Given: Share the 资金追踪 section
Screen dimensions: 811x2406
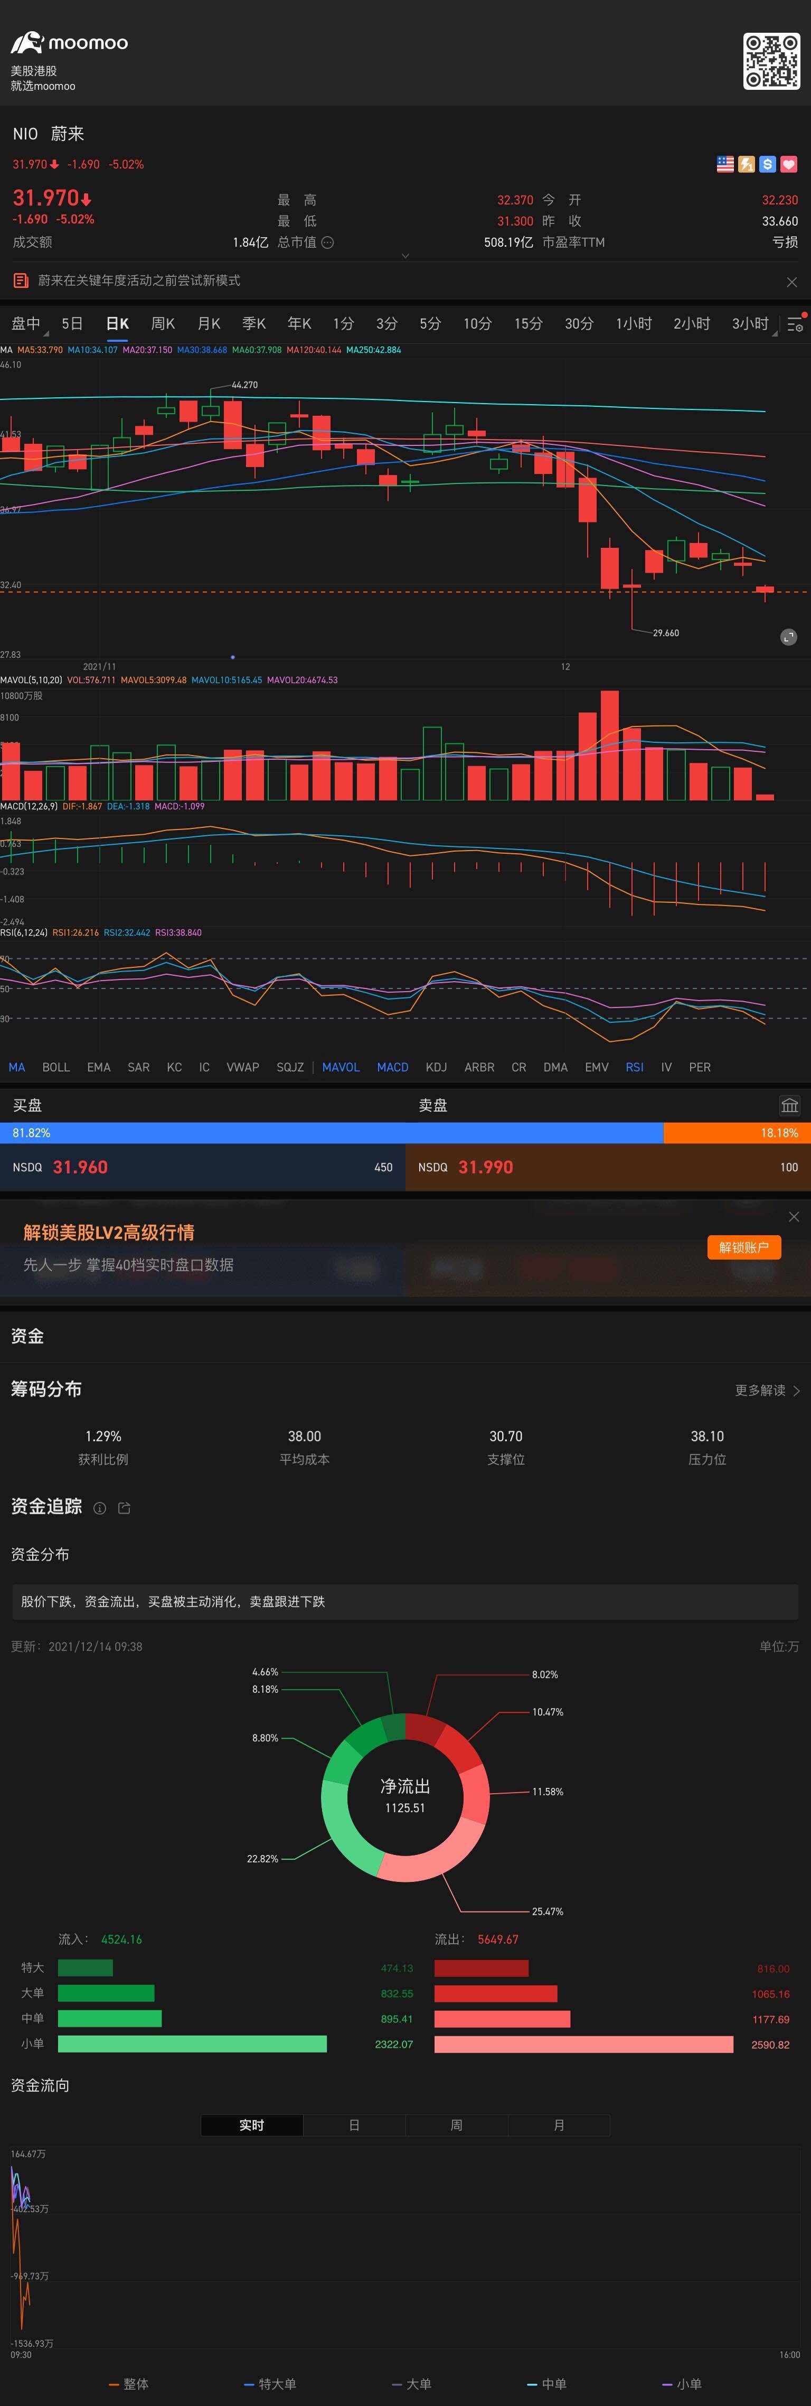Looking at the screenshot, I should pos(124,1507).
